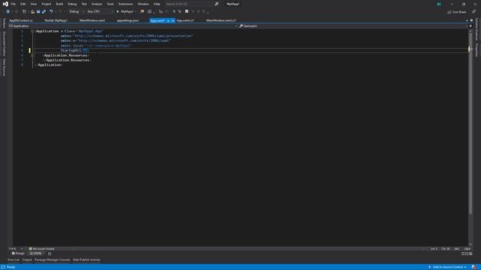Pin the App.xaml tab
481x270 pixels.
point(168,20)
